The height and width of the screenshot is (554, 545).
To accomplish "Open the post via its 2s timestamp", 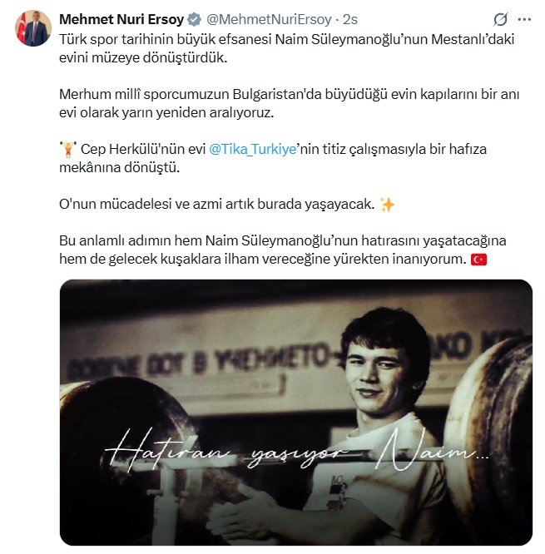I will pyautogui.click(x=350, y=19).
